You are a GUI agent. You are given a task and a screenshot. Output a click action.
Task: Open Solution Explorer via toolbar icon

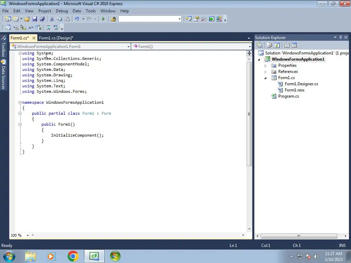189,19
